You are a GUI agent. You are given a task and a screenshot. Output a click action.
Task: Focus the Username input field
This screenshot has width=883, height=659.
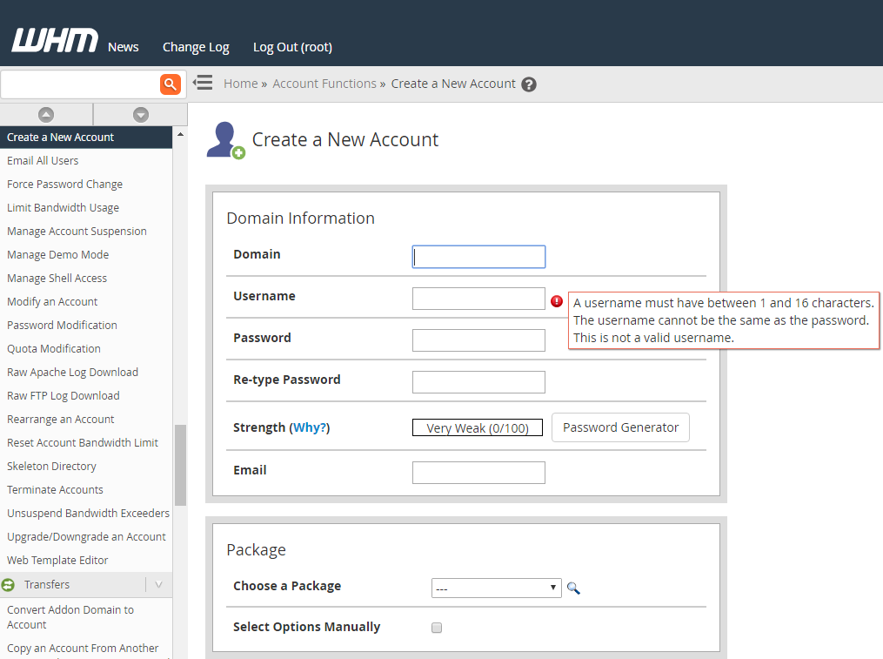[x=478, y=299]
